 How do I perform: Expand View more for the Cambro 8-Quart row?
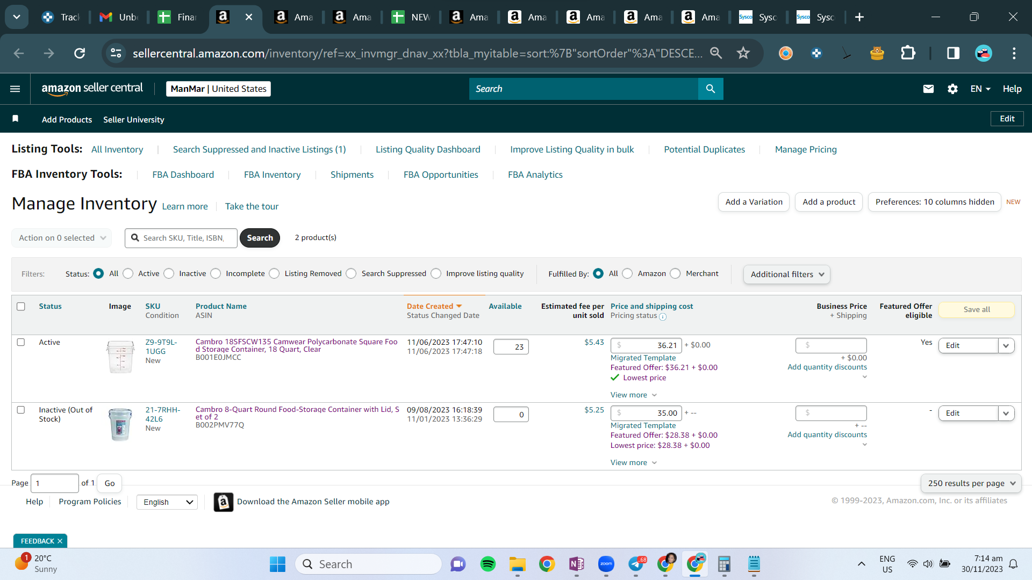pyautogui.click(x=634, y=463)
